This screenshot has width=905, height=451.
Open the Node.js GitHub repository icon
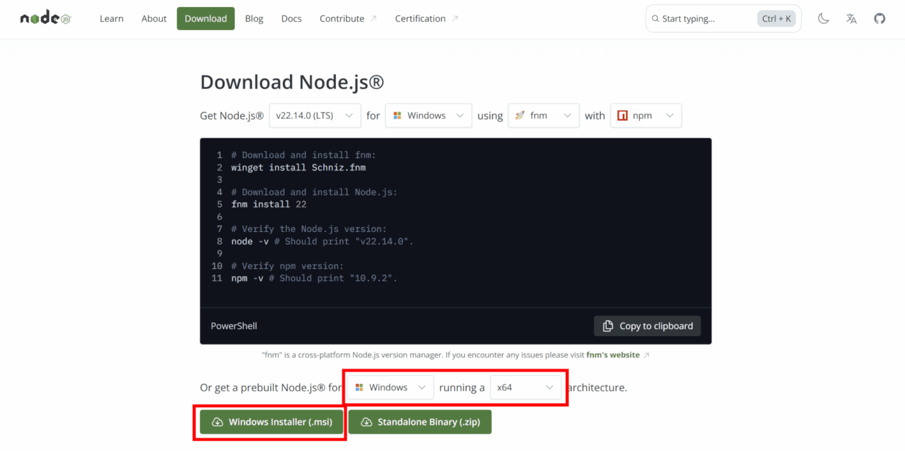tap(879, 18)
